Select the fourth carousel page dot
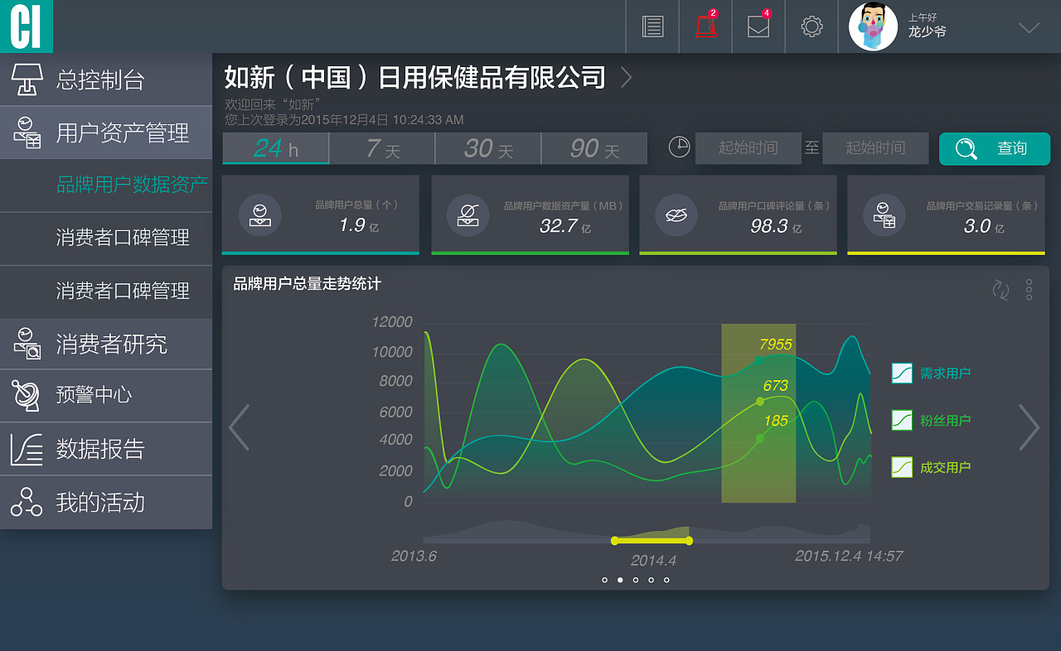1061x651 pixels. coord(652,580)
